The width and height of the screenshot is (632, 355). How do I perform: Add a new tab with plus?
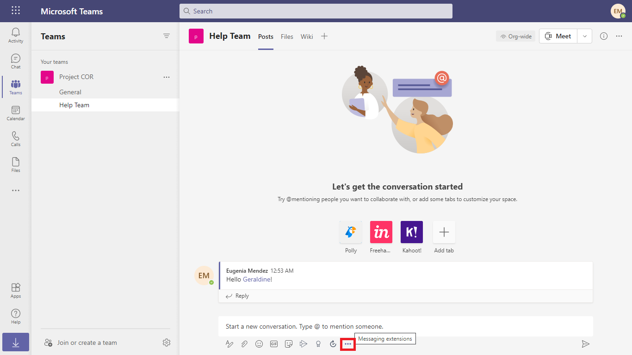pos(324,36)
